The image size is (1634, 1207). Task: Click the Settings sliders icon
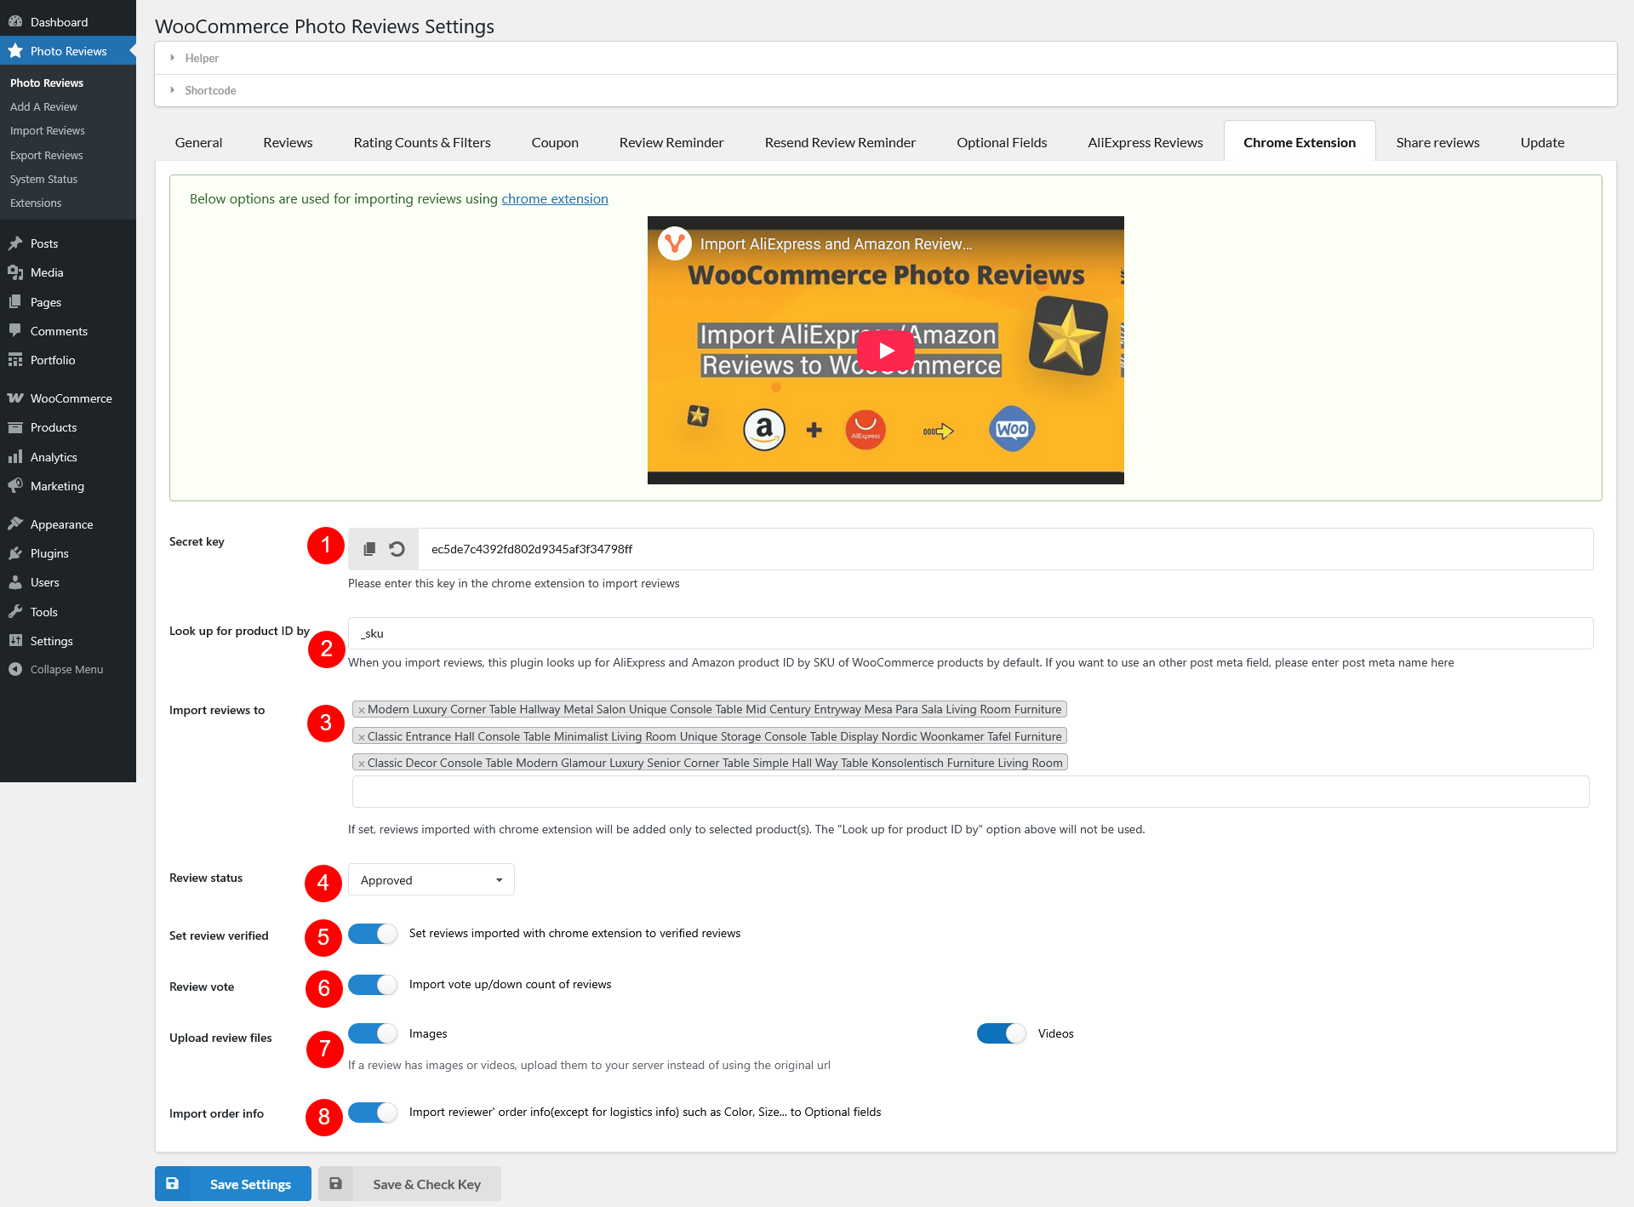[15, 641]
